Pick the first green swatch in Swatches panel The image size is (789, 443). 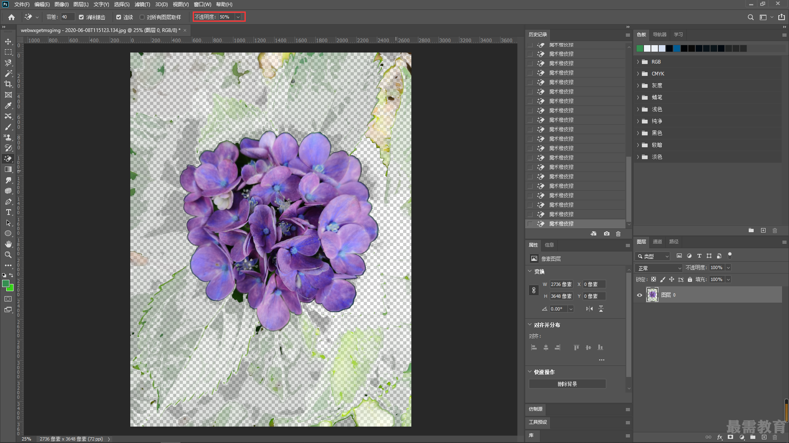pyautogui.click(x=640, y=48)
